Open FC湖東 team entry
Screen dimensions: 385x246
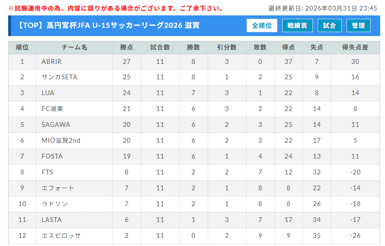tap(52, 109)
